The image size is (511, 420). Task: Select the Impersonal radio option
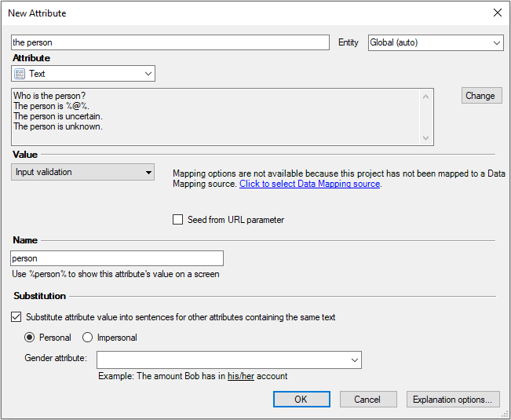(x=88, y=338)
